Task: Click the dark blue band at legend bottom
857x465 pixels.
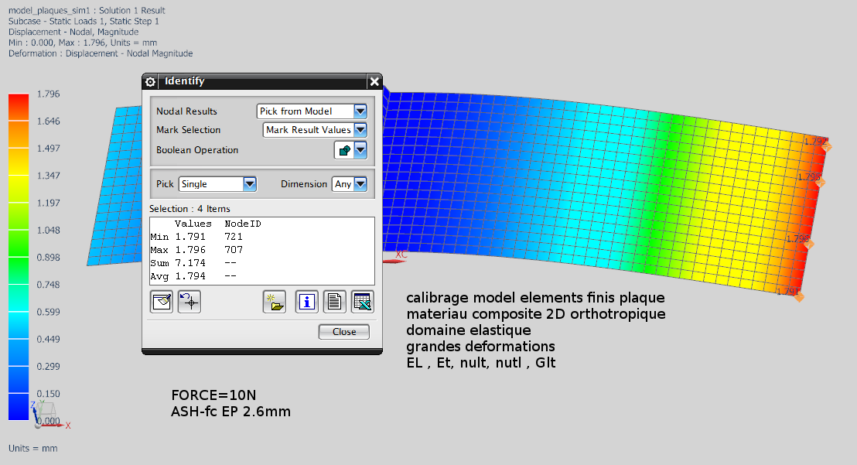Action: [x=19, y=407]
